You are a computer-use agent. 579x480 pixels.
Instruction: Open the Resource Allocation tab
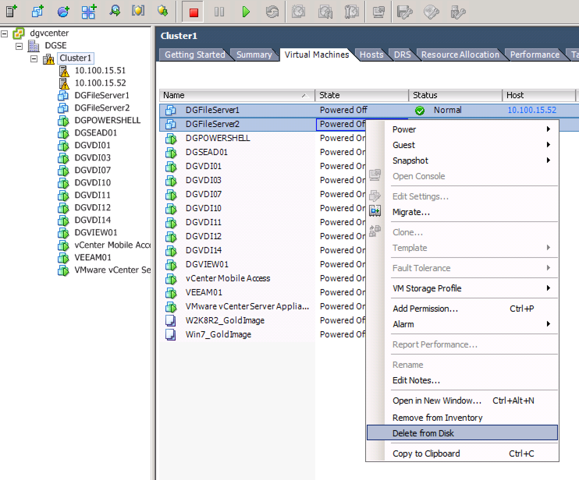tap(460, 55)
